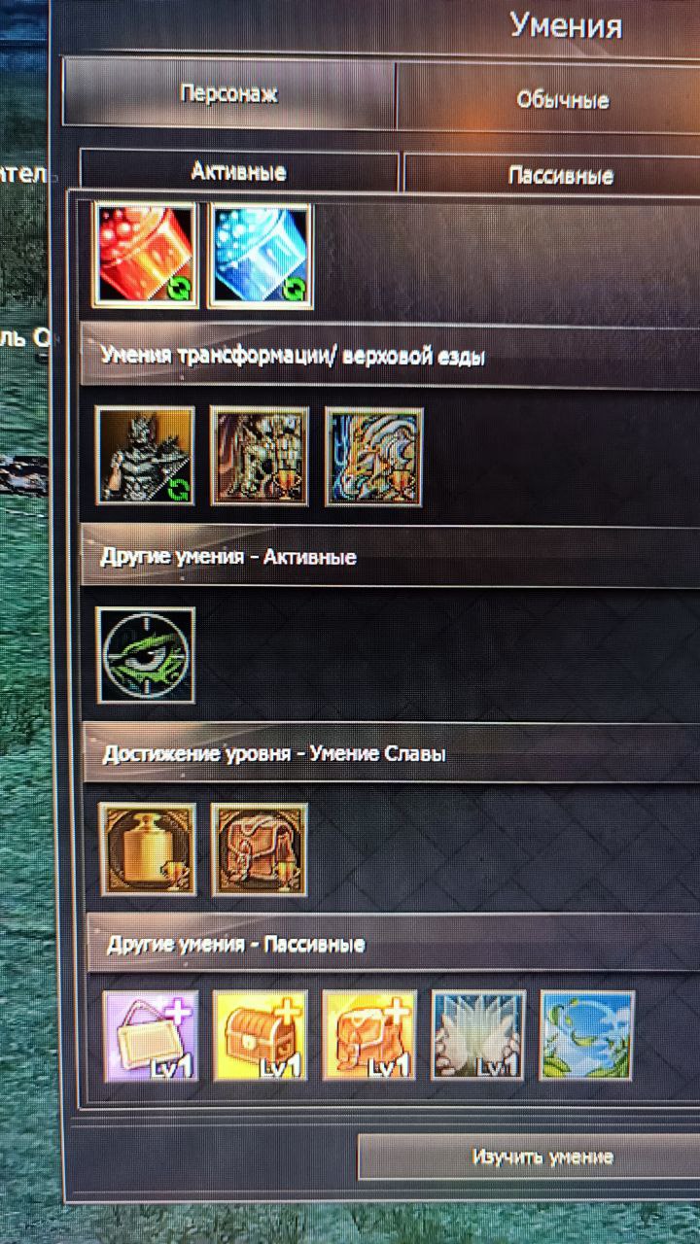Select the armored knight transformation skill
Screen dimensions: 700x1244
tap(145, 456)
